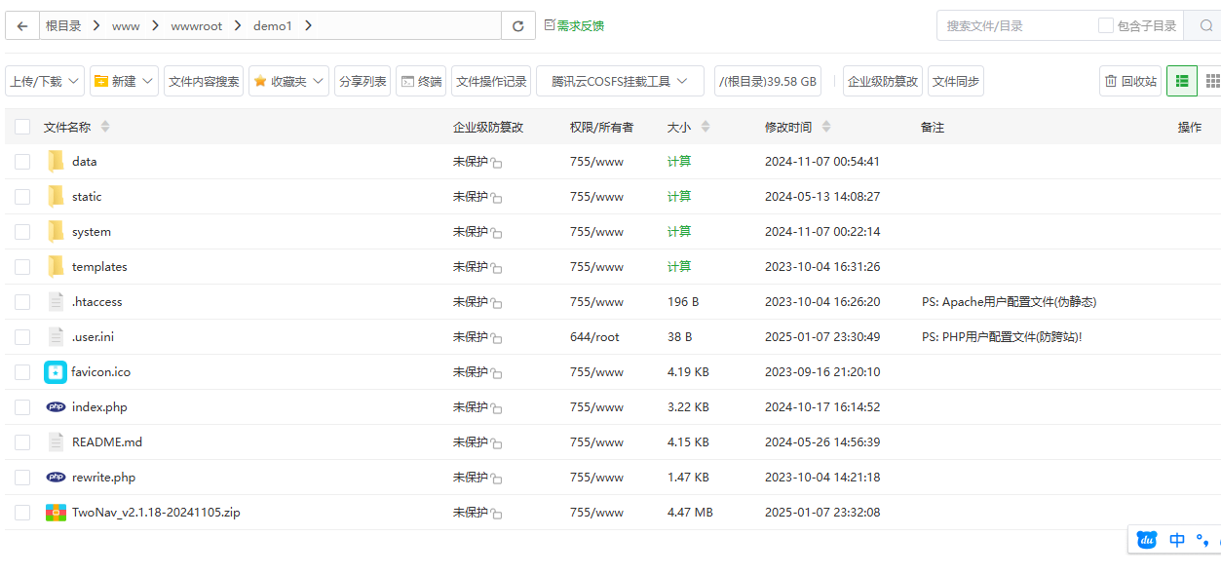The image size is (1221, 575).
Task: Switch to grid view layout
Action: [1212, 82]
